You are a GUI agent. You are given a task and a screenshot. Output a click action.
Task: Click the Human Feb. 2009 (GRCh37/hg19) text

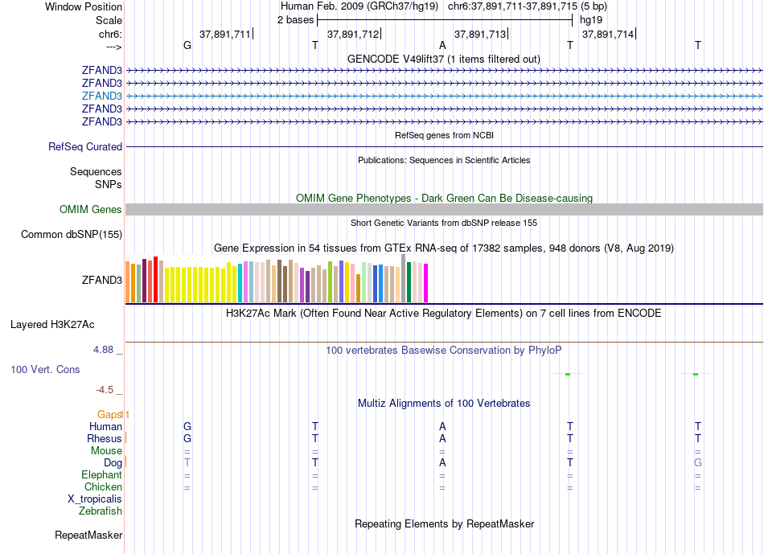pos(359,6)
